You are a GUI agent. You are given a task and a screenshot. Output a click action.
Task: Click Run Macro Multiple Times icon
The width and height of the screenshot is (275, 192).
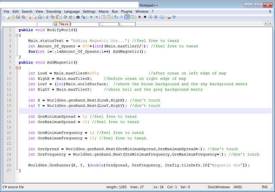point(156,17)
